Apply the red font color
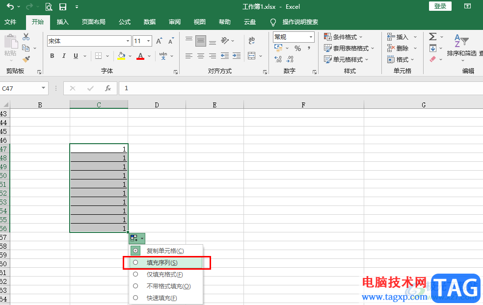Image resolution: width=483 pixels, height=305 pixels. click(140, 56)
